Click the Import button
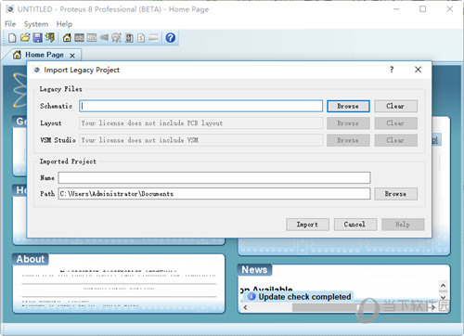Image resolution: width=464 pixels, height=336 pixels. (307, 225)
